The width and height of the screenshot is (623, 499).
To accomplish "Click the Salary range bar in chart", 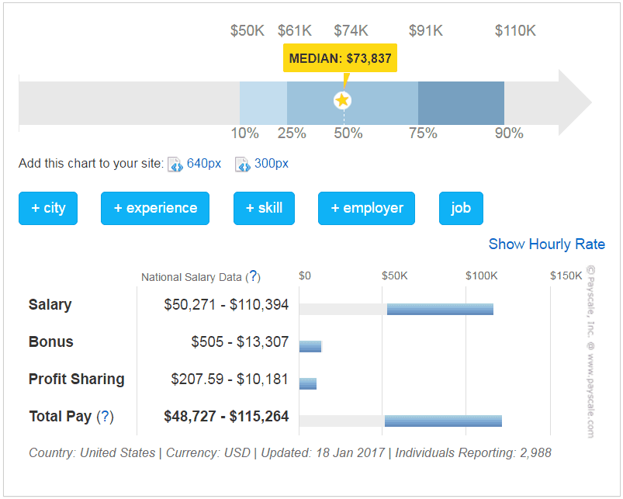I will 440,309.
